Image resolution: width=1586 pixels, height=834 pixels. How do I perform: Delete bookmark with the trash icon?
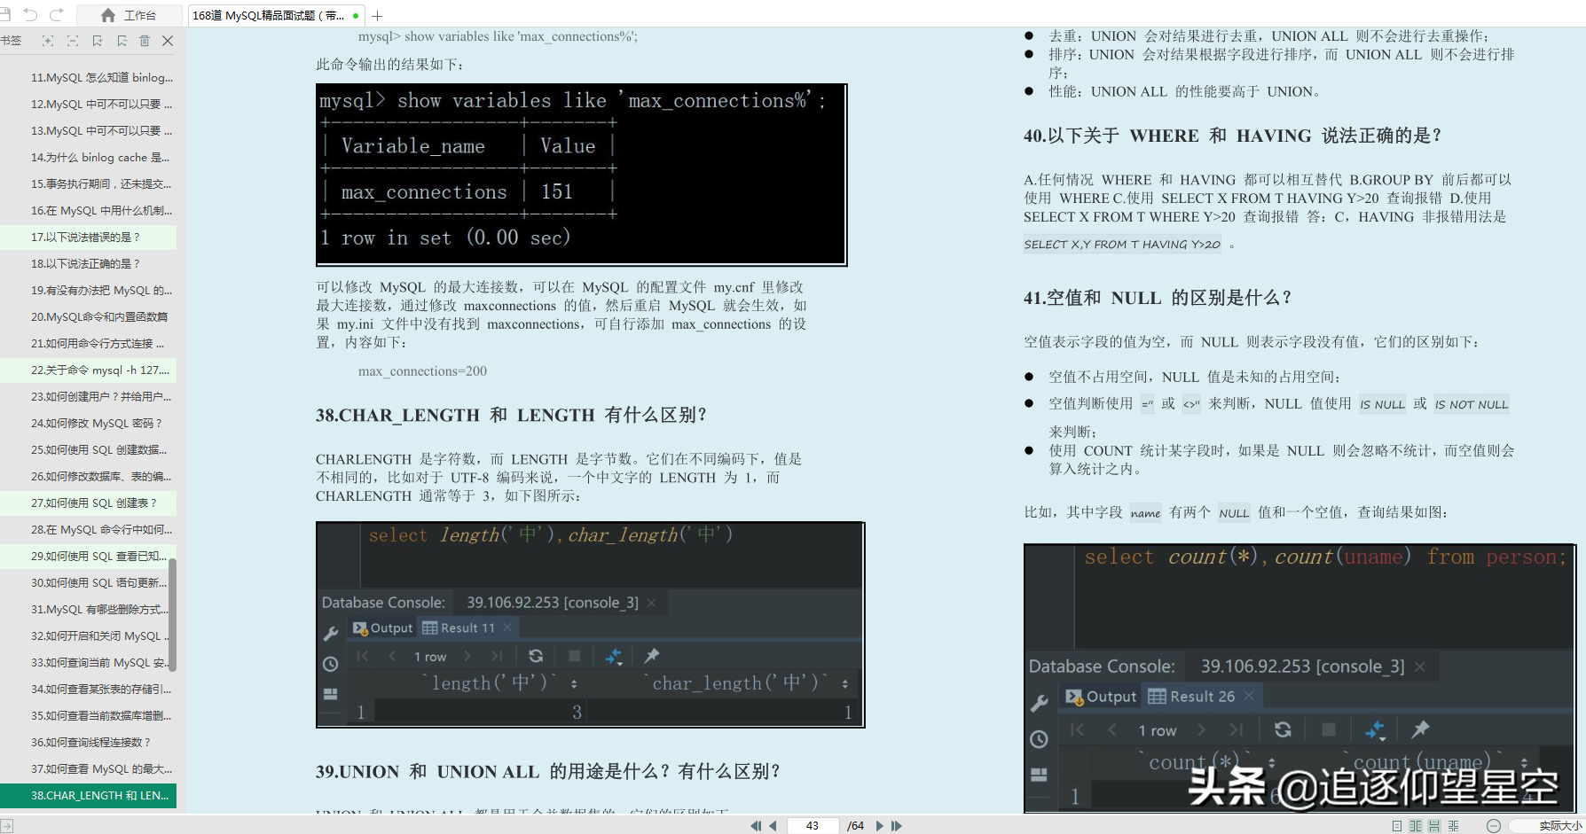(x=145, y=41)
